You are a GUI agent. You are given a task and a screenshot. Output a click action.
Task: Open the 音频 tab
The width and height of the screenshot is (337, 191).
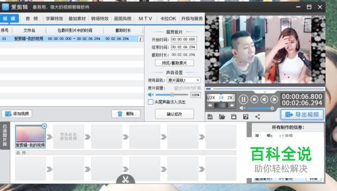(x=32, y=19)
